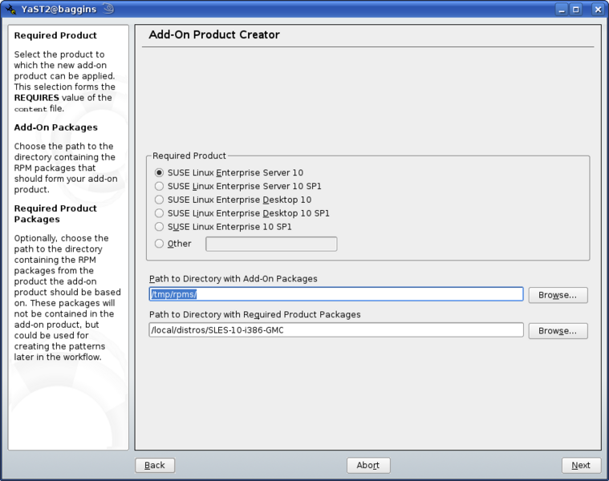Click the swirl icon beside the window title
The height and width of the screenshot is (481, 609).
(108, 10)
